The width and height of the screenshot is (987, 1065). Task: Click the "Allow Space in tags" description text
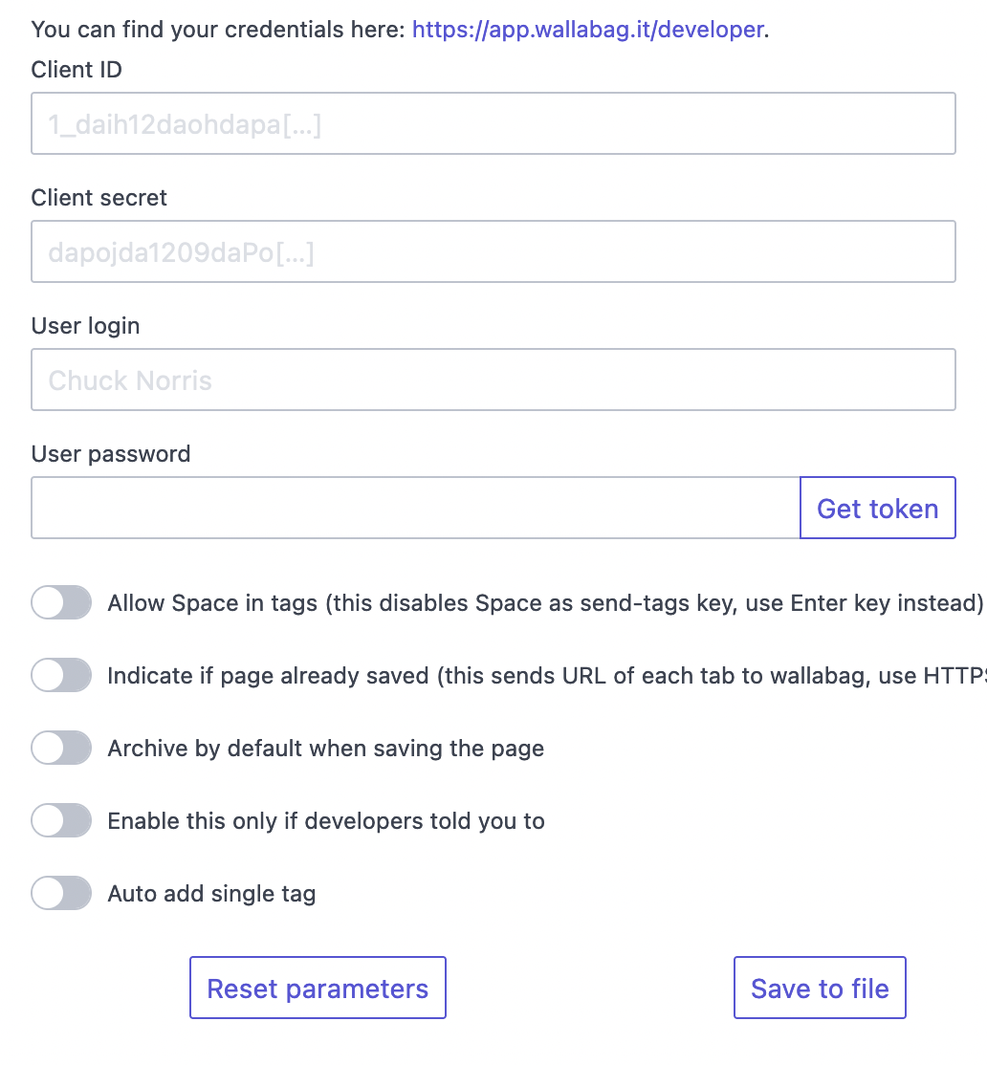point(545,603)
